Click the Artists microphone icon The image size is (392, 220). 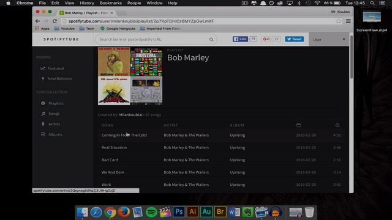click(43, 124)
